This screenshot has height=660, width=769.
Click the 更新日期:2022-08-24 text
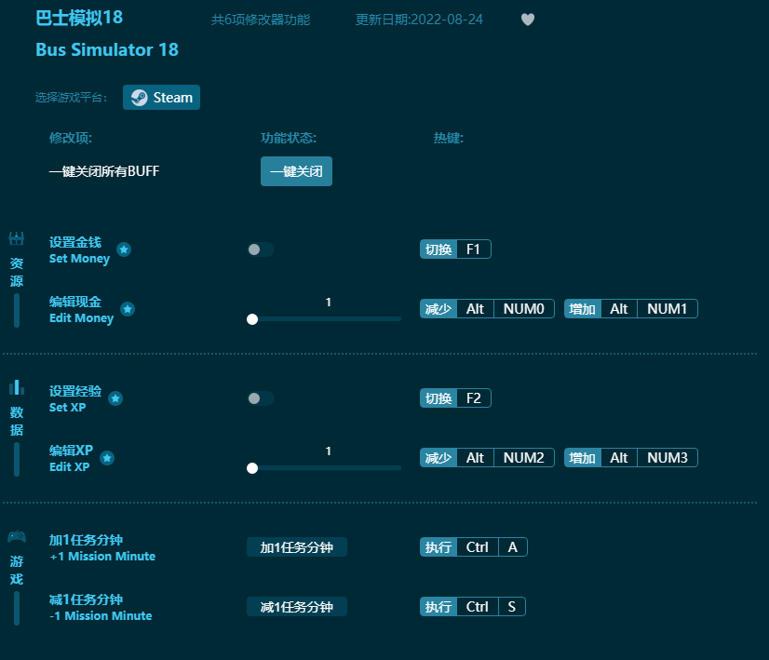(419, 20)
